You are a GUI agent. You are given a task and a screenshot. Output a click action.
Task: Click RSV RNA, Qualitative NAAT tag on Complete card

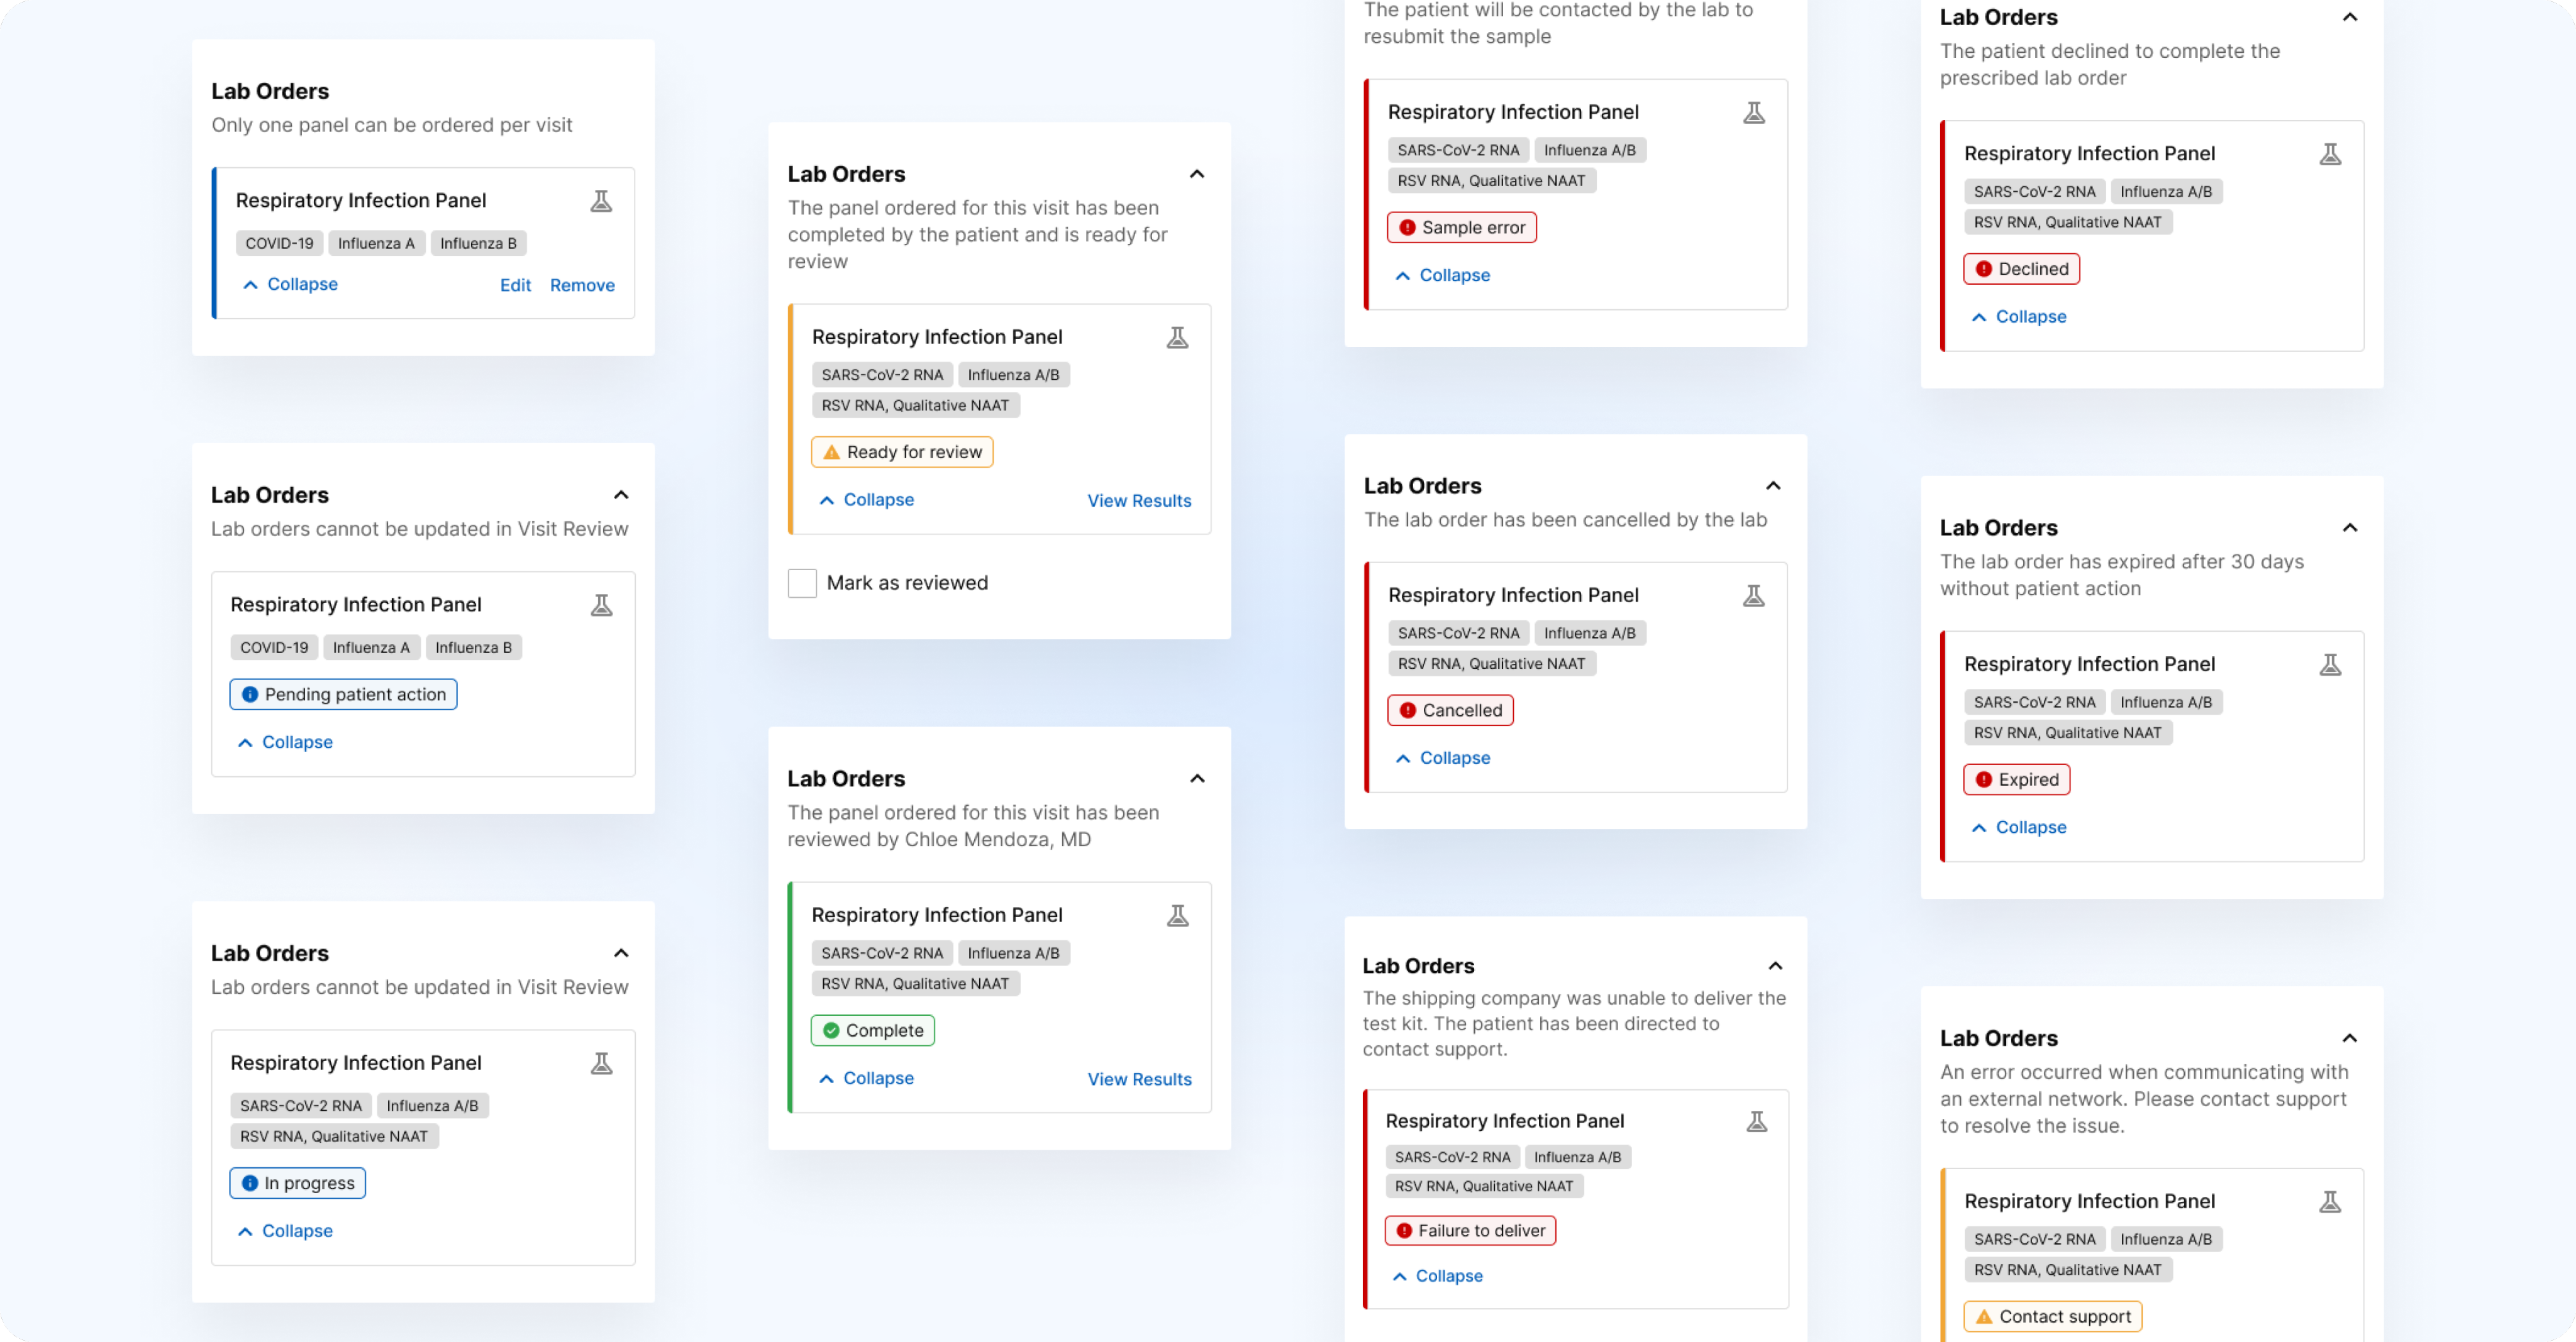pyautogui.click(x=915, y=984)
